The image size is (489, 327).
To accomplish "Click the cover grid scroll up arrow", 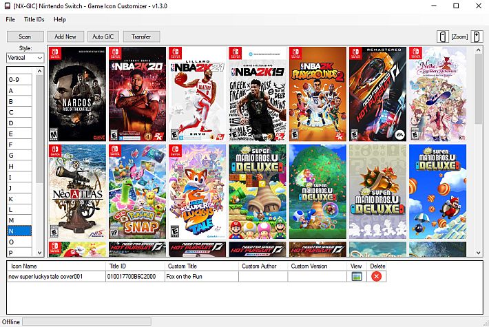I will (479, 50).
